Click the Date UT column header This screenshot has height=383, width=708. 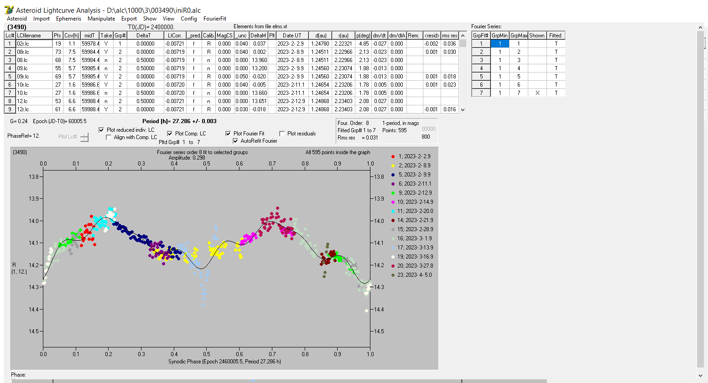click(x=292, y=36)
